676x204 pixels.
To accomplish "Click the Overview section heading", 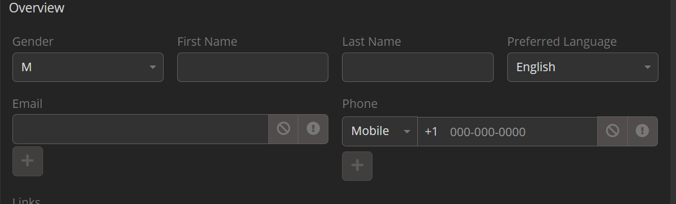I will [37, 8].
